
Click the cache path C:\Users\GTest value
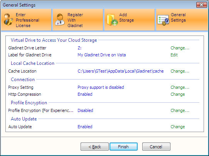120,71
